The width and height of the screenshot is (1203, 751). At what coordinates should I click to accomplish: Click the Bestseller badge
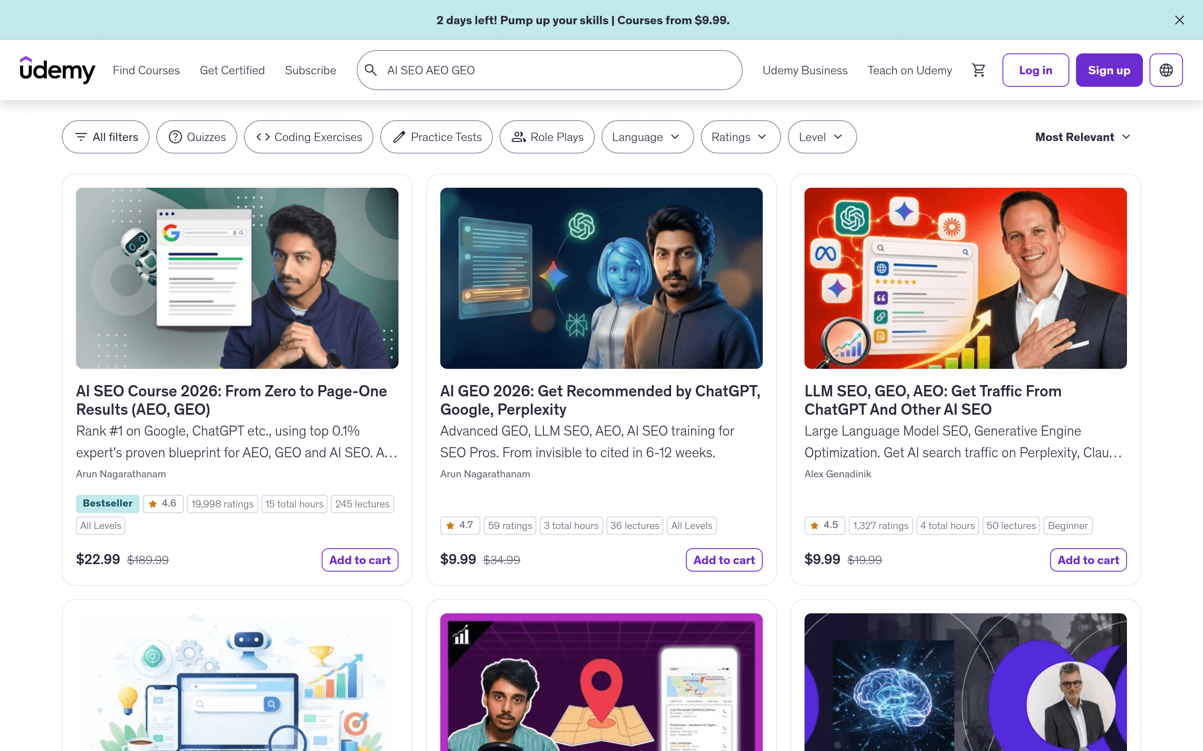(x=107, y=503)
